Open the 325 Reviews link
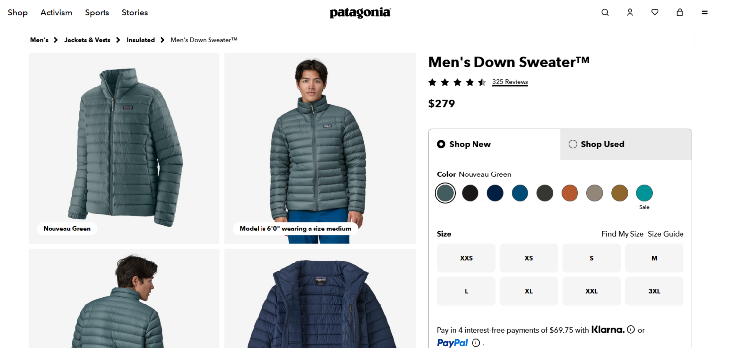 [510, 82]
